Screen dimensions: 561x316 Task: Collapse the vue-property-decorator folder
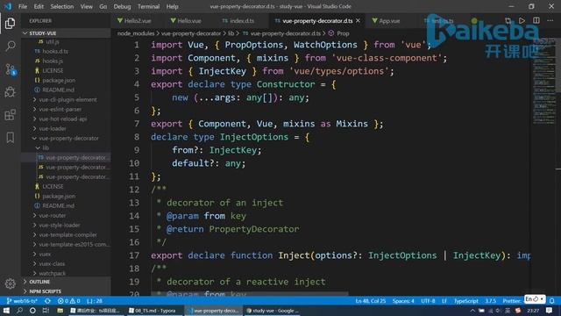pyautogui.click(x=68, y=139)
